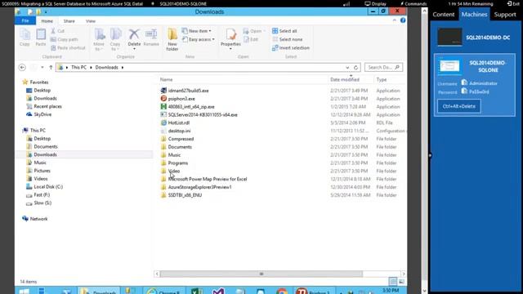Select the SSDTBI_x86_ENU folder

[x=185, y=195]
